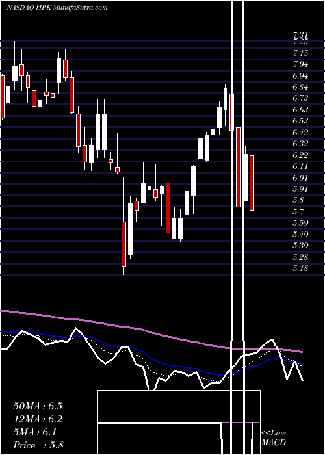Screen dimensions: 325x455
Task: Click the 6.84 price axis label
Action: 300,87
